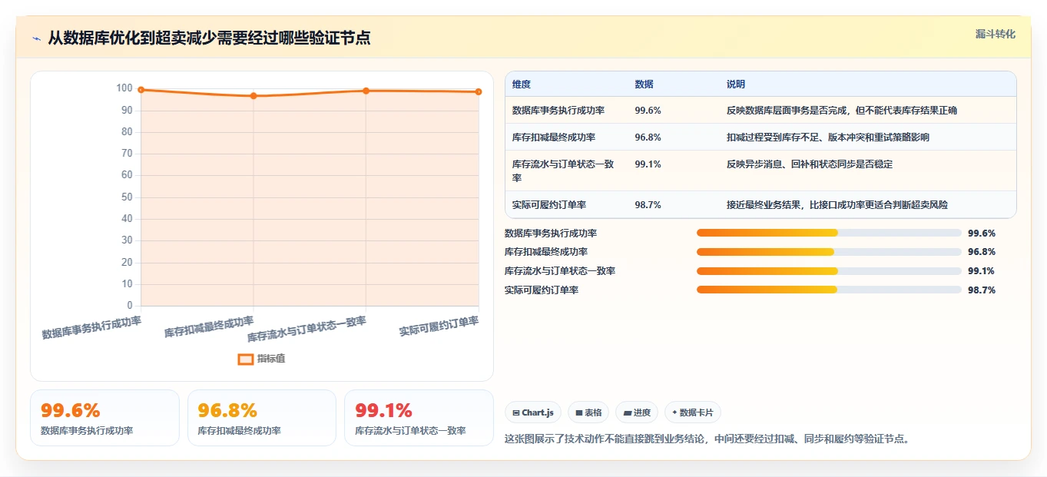Click the 99.1% value in table

(x=648, y=164)
